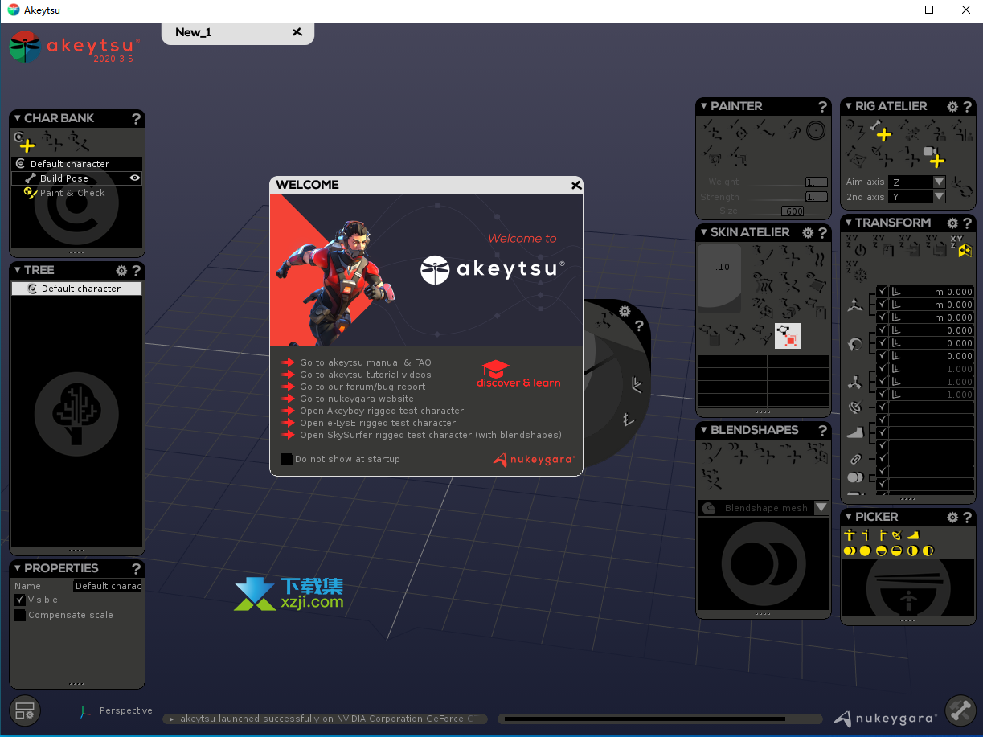983x737 pixels.
Task: Open help for the Blendshapes panel
Action: coord(822,430)
